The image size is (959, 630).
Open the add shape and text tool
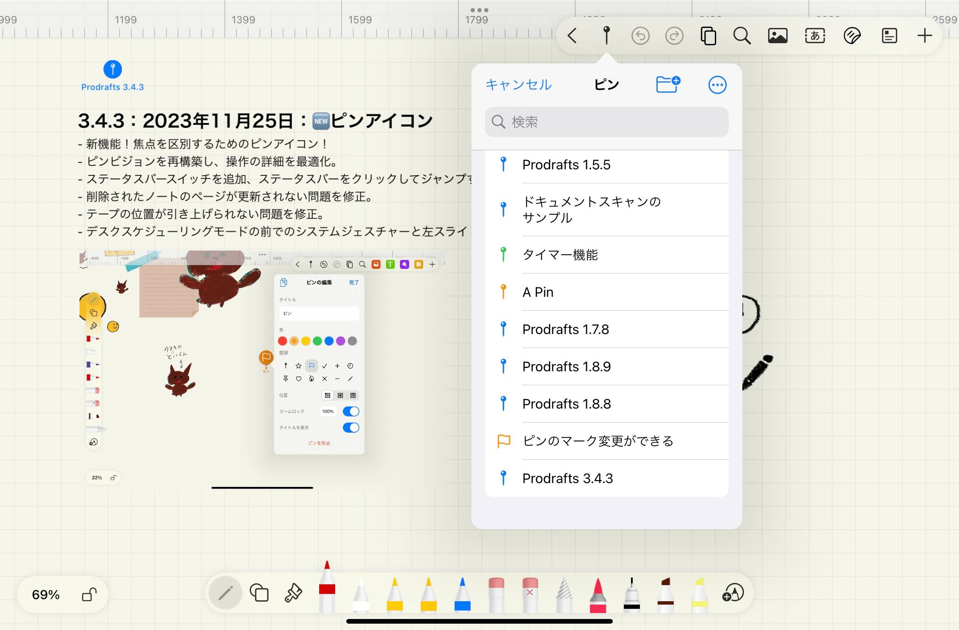pyautogui.click(x=733, y=593)
